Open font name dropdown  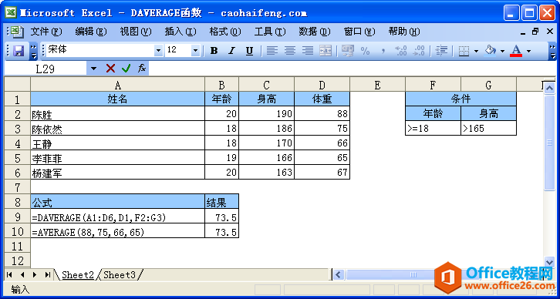[158, 51]
